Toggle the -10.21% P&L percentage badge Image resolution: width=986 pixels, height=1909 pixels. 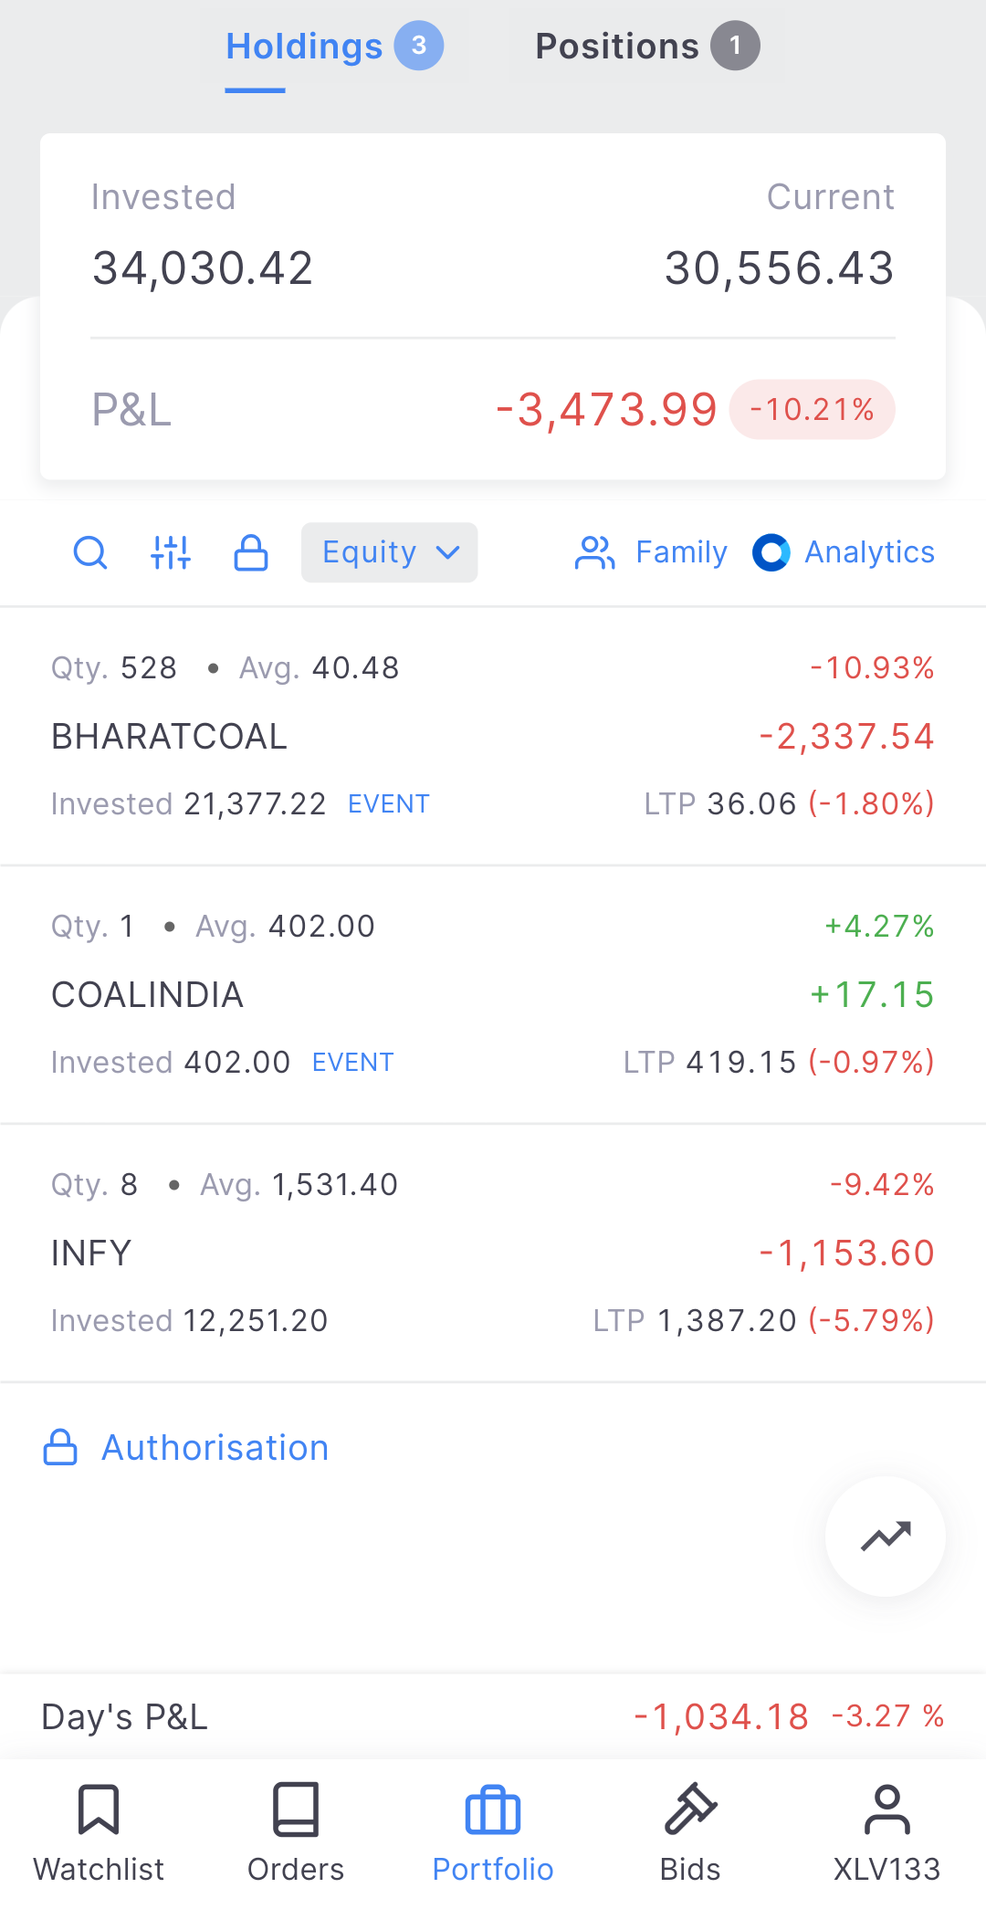[812, 409]
